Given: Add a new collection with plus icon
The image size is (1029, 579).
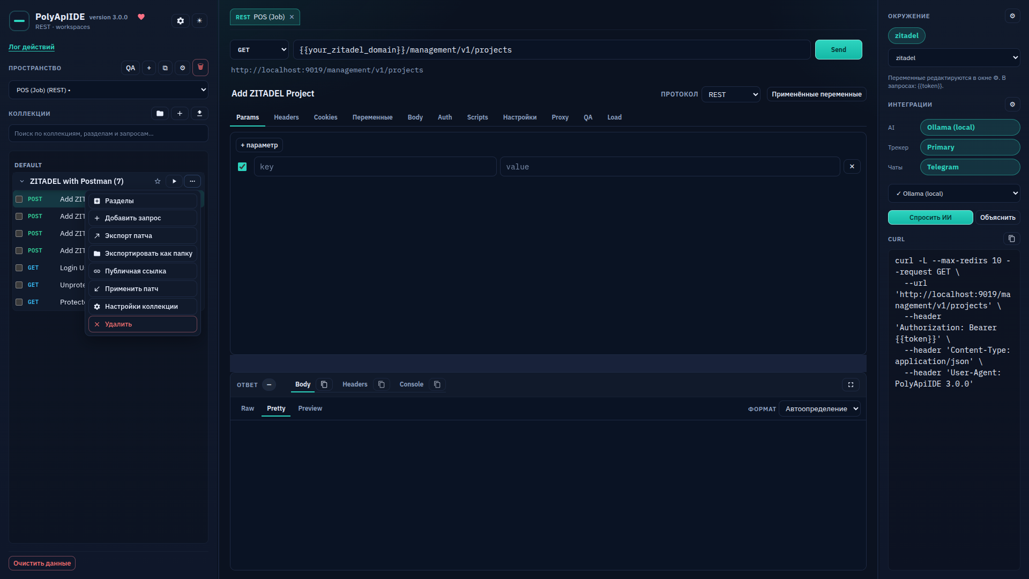Looking at the screenshot, I should (x=180, y=114).
